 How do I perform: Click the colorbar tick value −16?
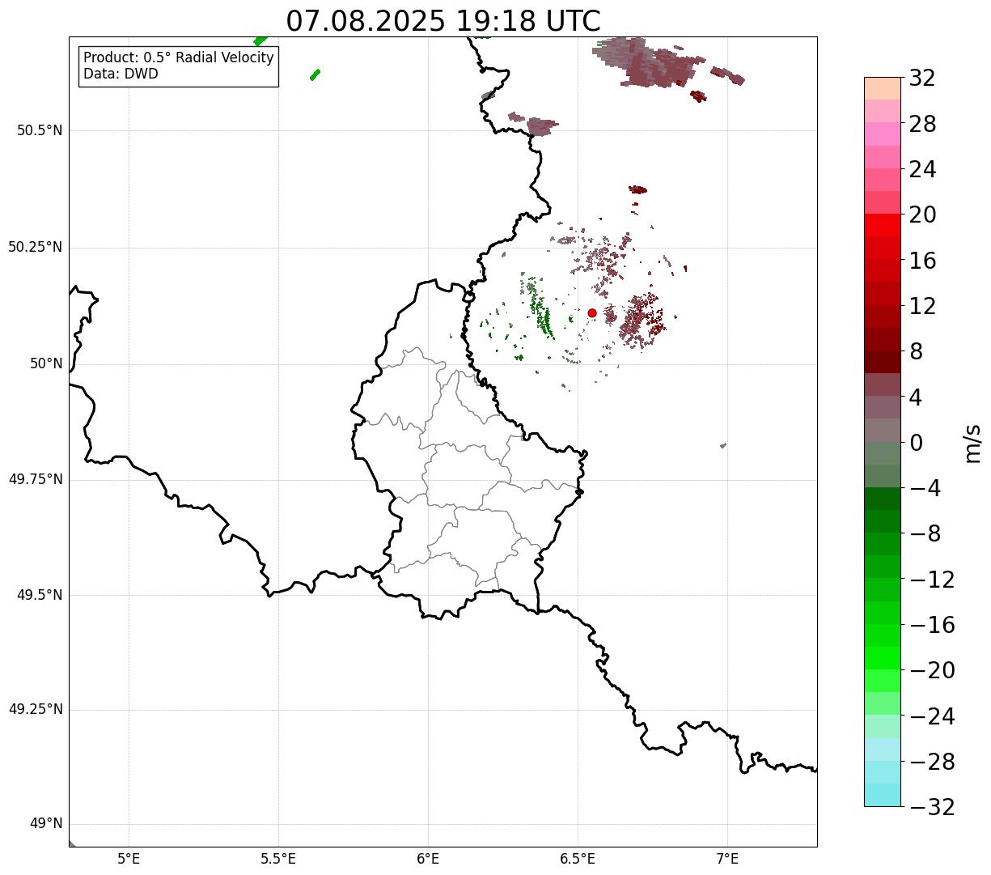(x=932, y=625)
